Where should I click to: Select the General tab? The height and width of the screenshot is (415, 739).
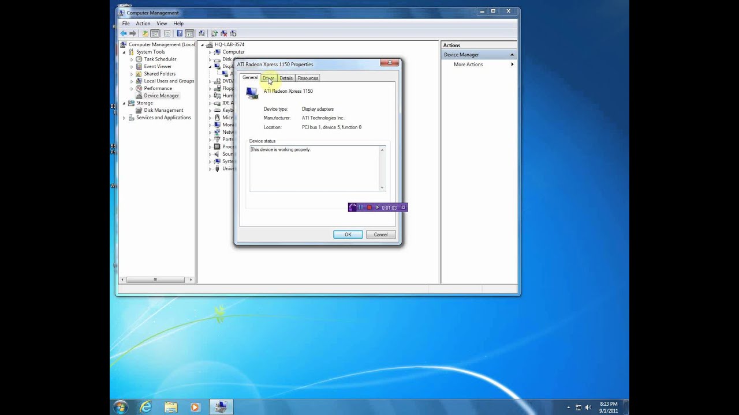[x=250, y=77]
